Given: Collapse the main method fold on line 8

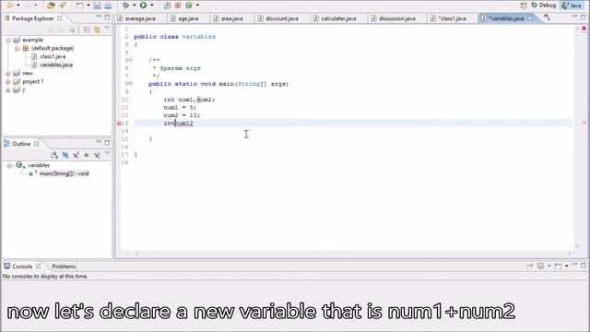Looking at the screenshot, I should pyautogui.click(x=131, y=84).
